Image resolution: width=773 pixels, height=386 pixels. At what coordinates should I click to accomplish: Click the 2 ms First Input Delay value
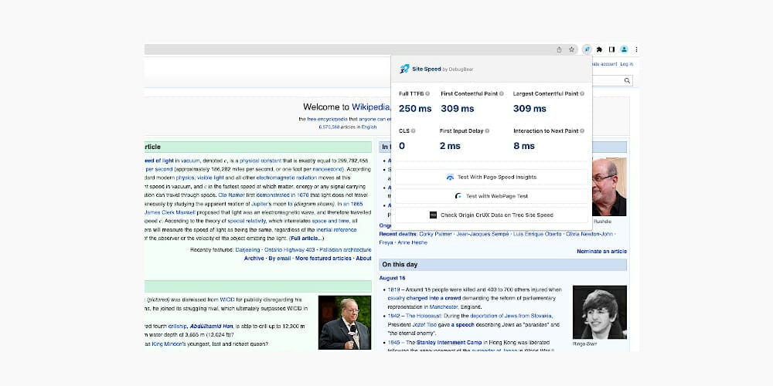(x=450, y=146)
